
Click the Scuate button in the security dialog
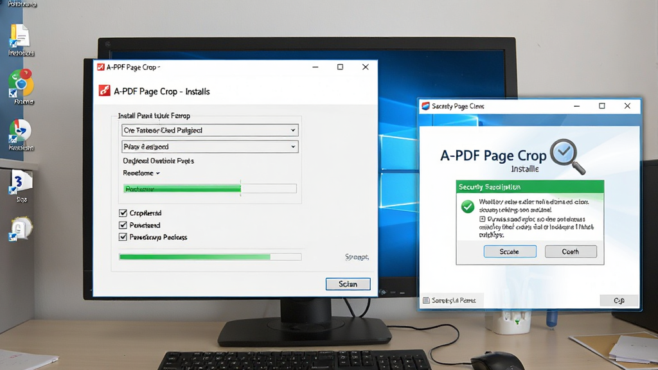510,251
